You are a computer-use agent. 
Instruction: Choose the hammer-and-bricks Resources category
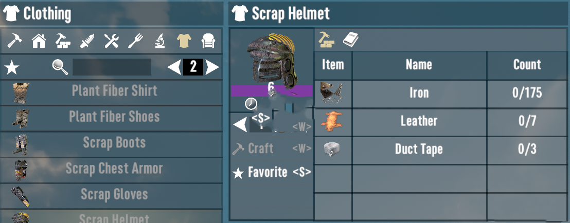63,41
